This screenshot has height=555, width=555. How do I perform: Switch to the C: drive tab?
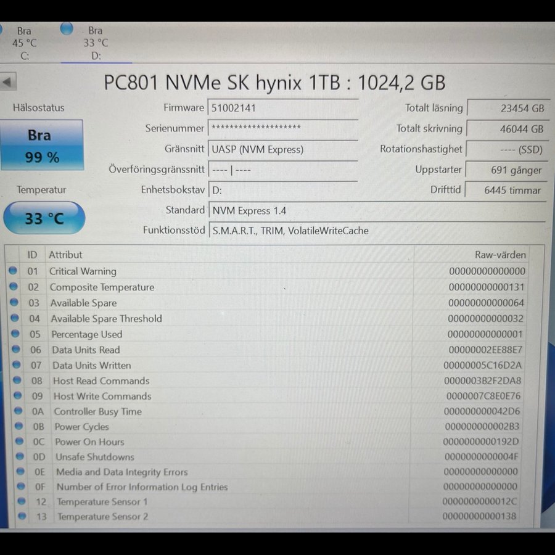pos(25,43)
